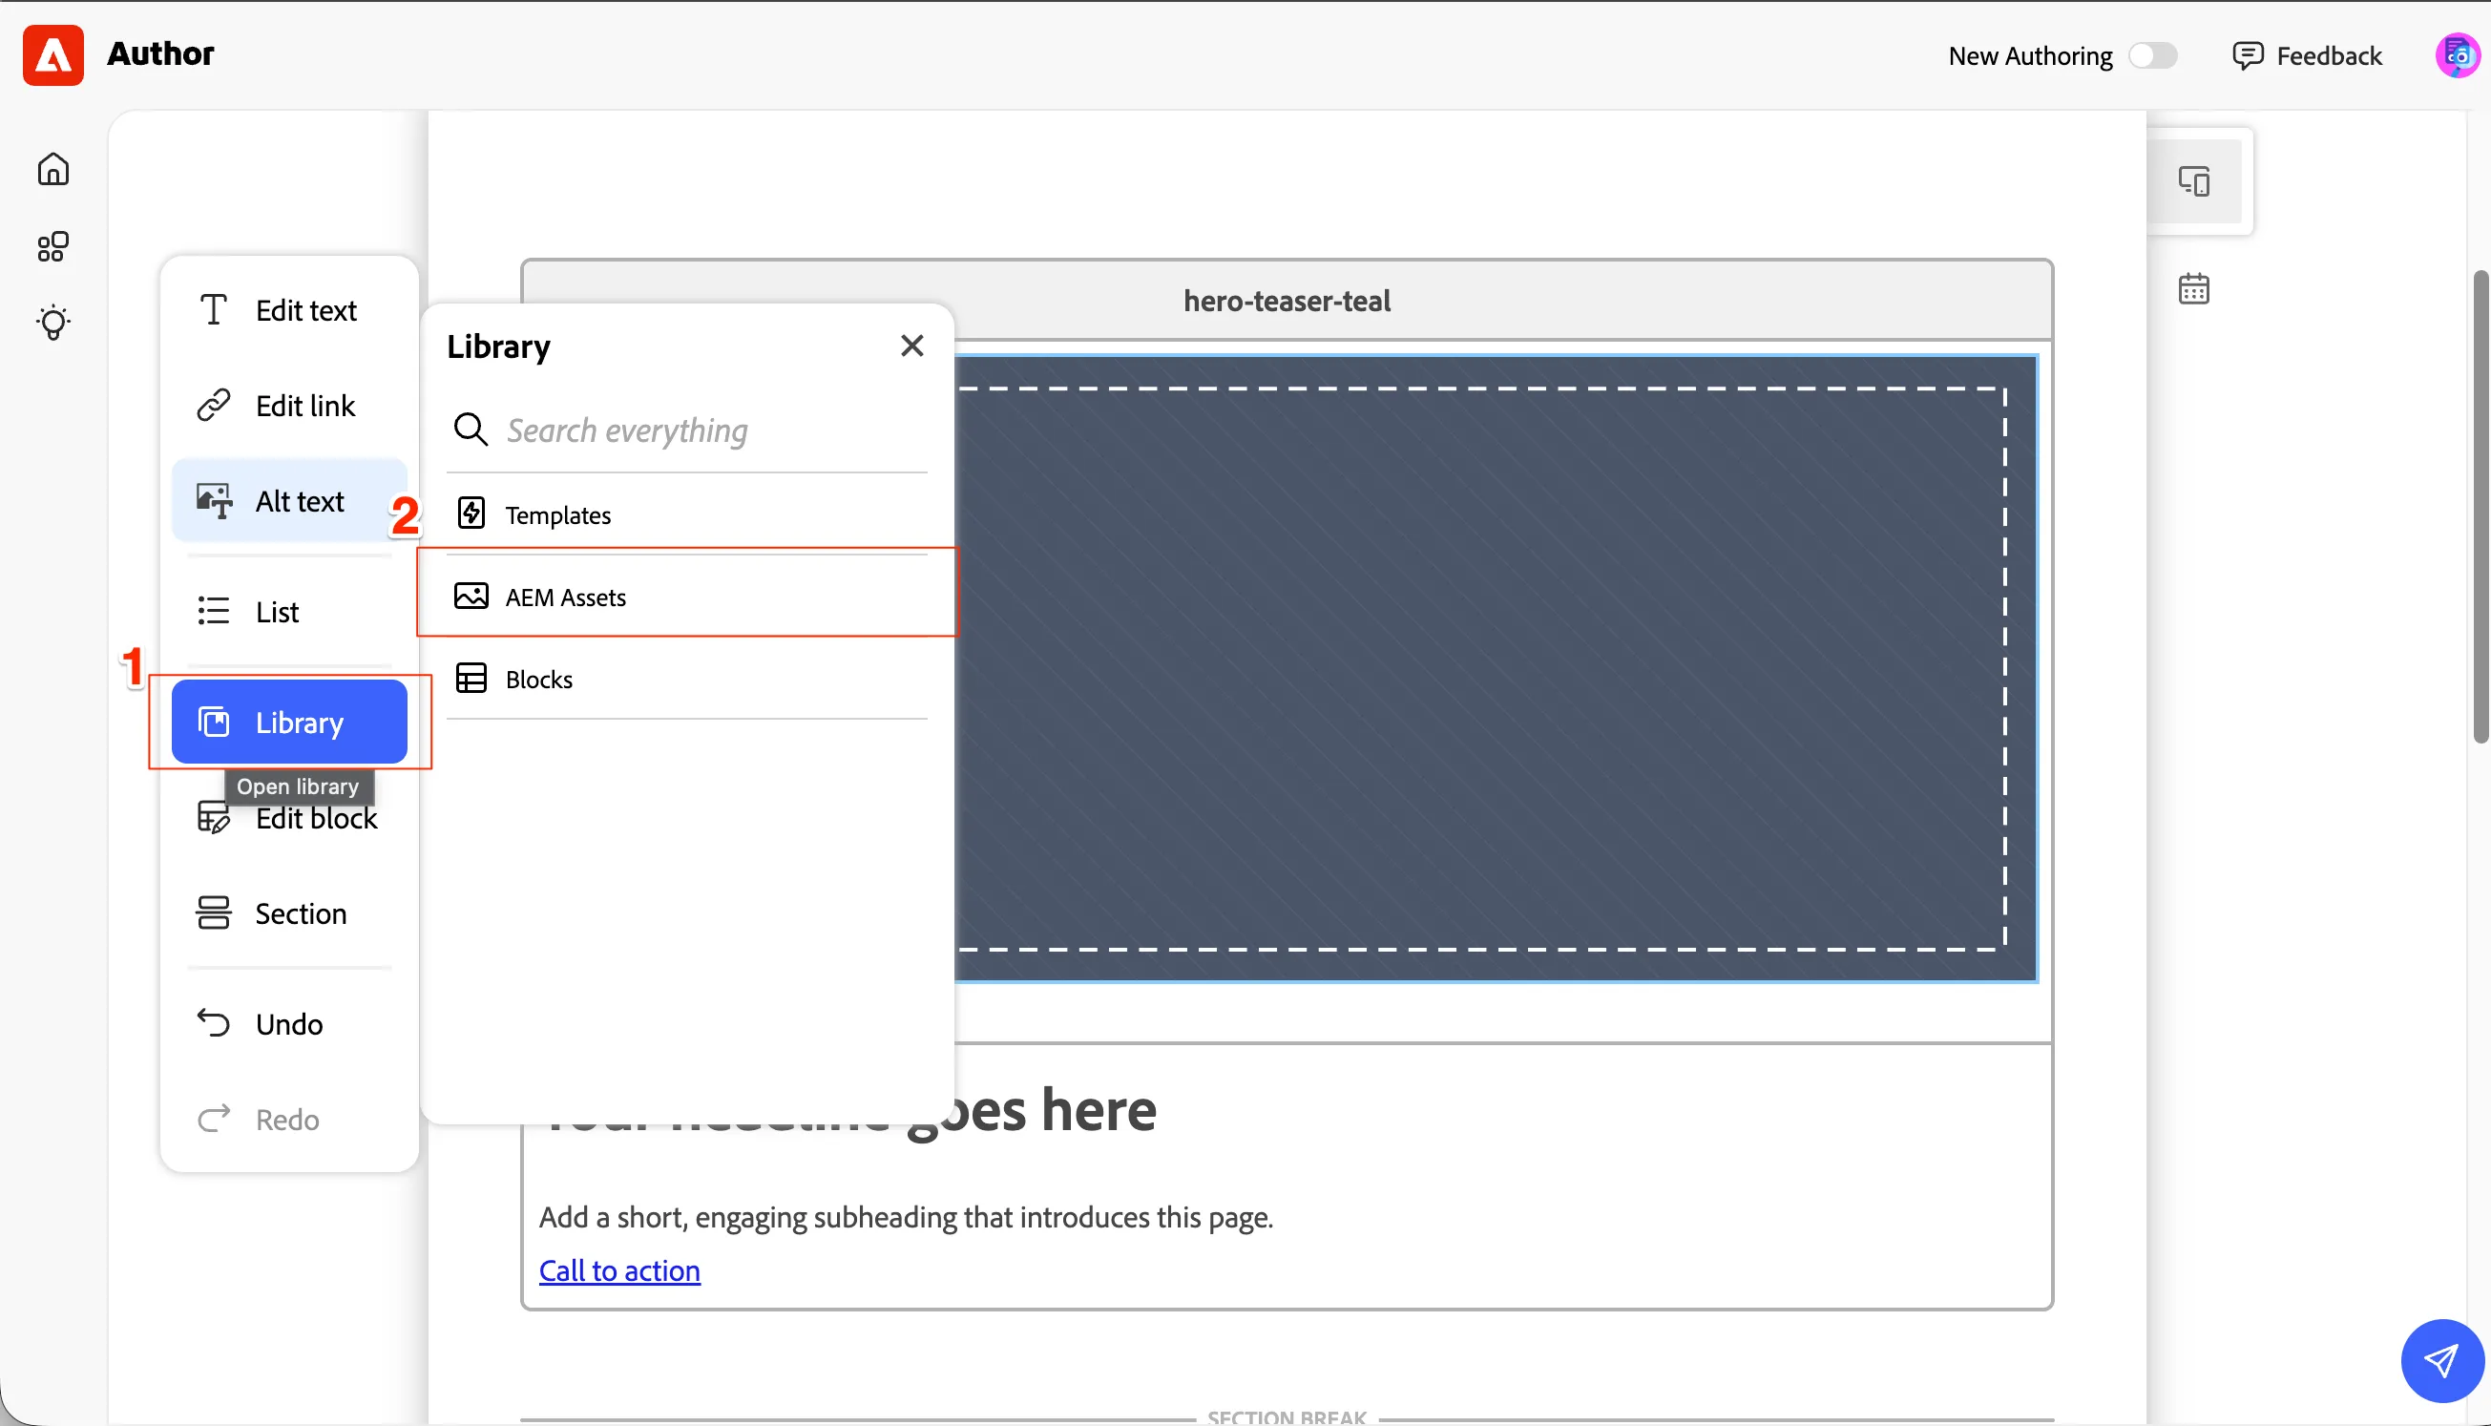Screen dimensions: 2491x1426
Task: Open the Home icon in left sidebar
Action: point(52,170)
